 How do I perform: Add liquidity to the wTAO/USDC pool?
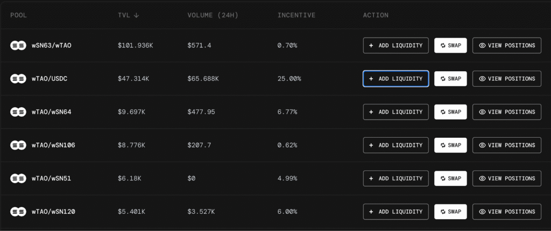pos(395,79)
